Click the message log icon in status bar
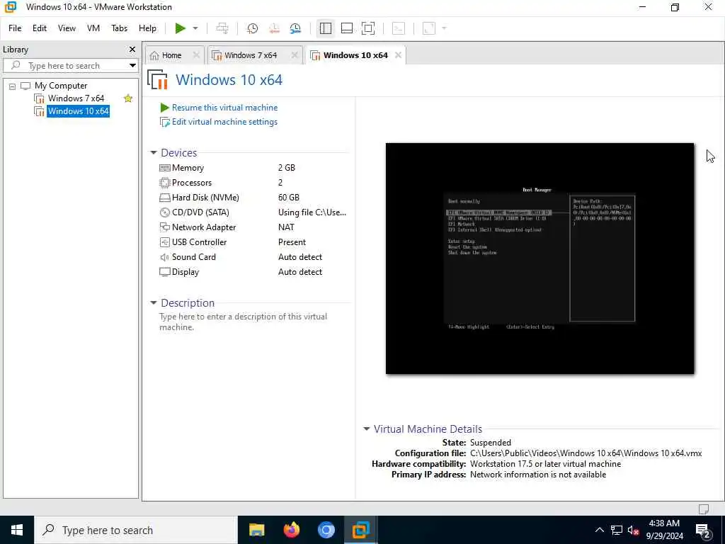 point(703,509)
